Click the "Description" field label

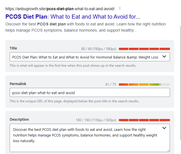[x=19, y=120]
